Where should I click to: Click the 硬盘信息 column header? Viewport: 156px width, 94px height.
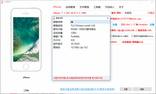click(x=61, y=22)
